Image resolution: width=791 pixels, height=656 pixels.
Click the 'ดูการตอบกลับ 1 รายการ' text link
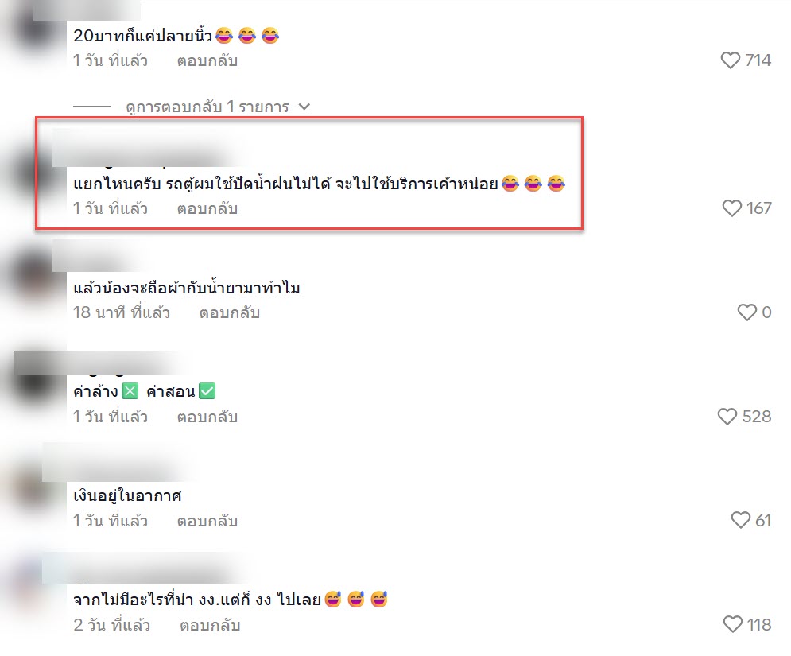pyautogui.click(x=207, y=107)
